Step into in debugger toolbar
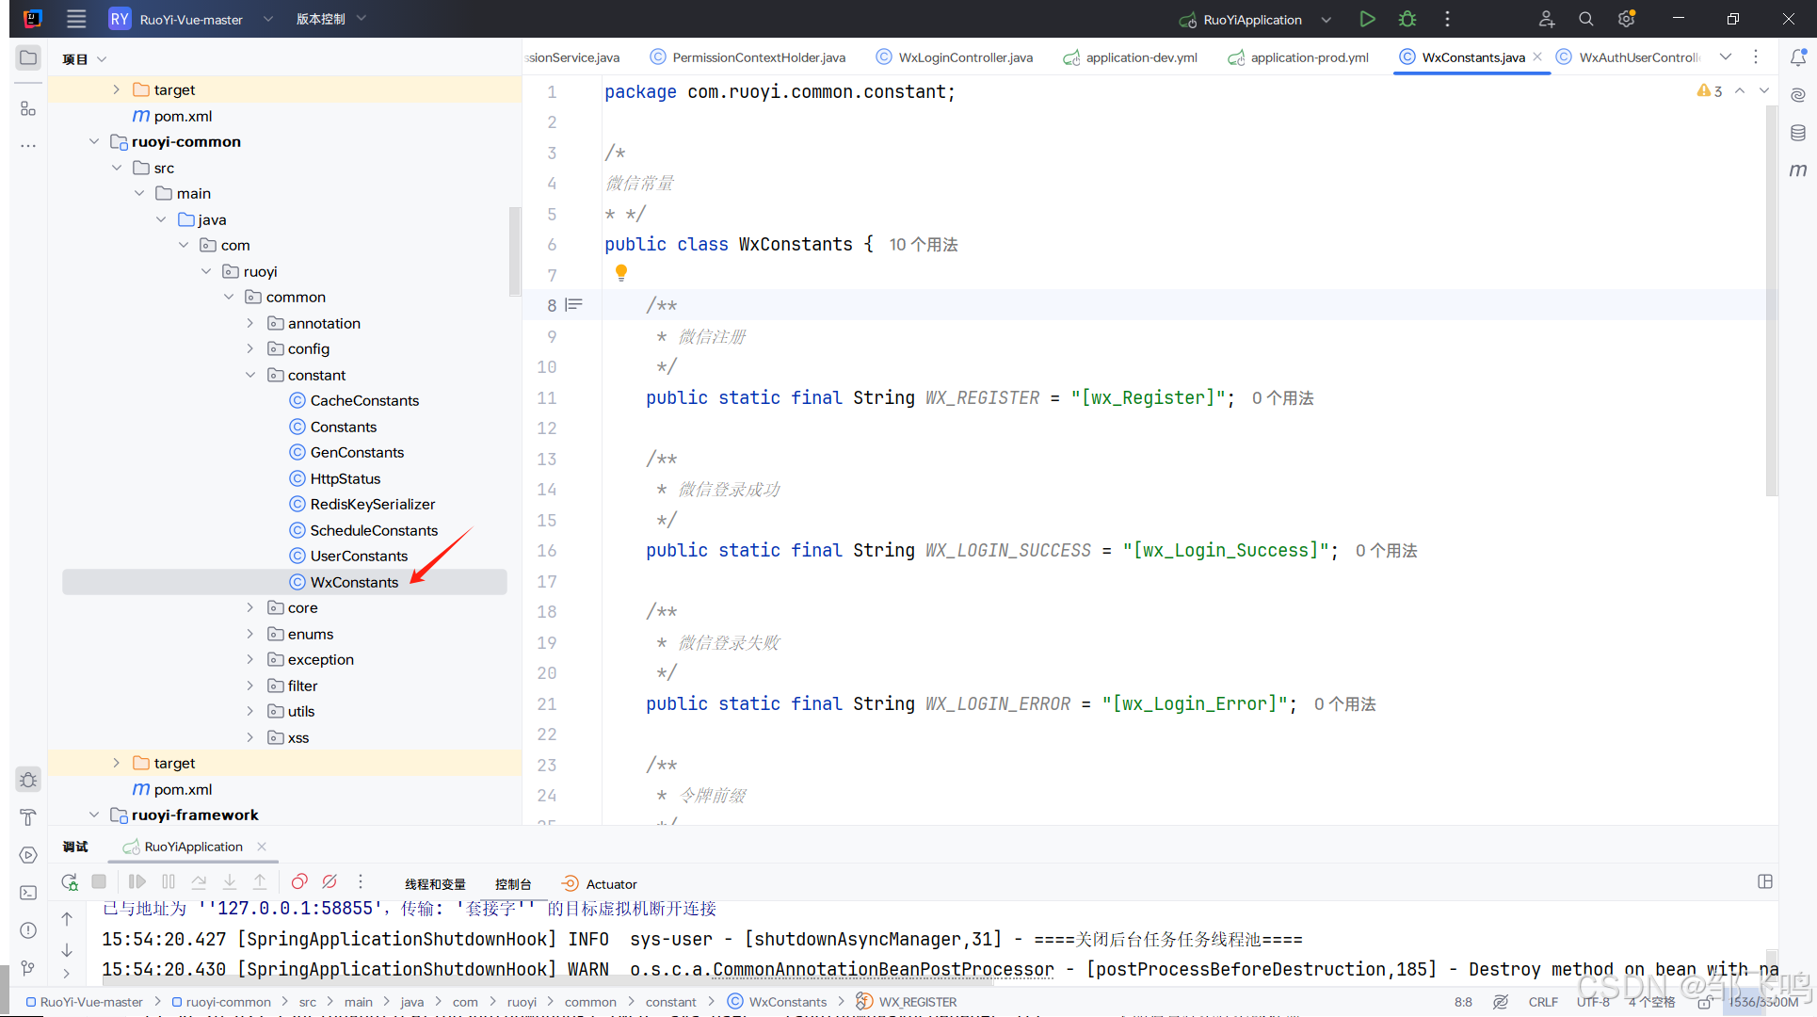 pos(230,882)
